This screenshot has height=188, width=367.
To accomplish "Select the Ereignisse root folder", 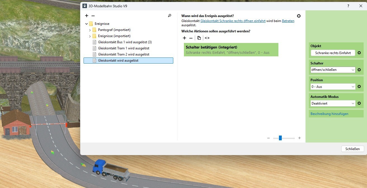I will [x=102, y=24].
